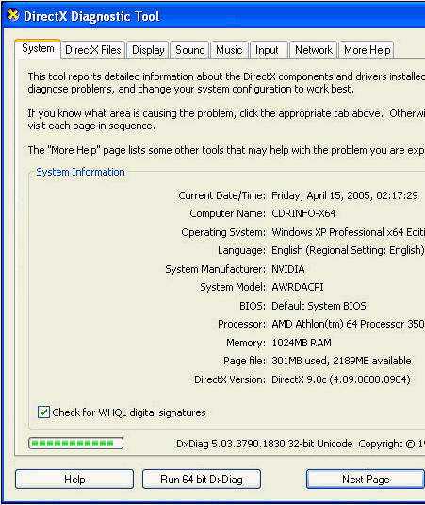The image size is (425, 505).
Task: Select the computer name CDRINFO-X64
Action: click(x=303, y=213)
